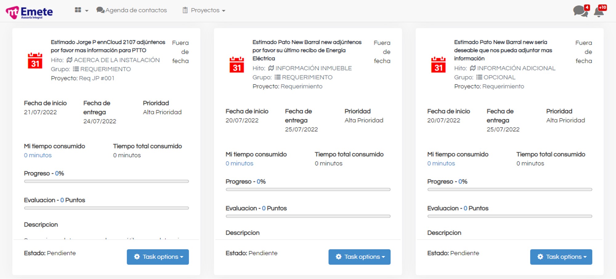616x279 pixels.
Task: Click calendar icon on Energía Eléctrica task card
Action: point(237,65)
